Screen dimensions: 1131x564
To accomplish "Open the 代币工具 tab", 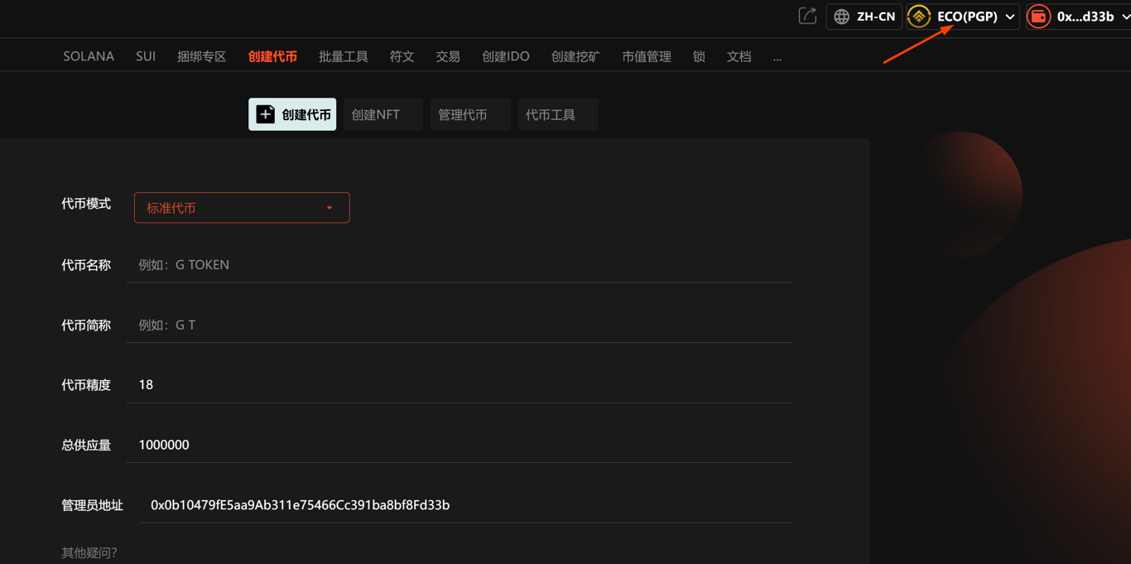I will point(558,114).
